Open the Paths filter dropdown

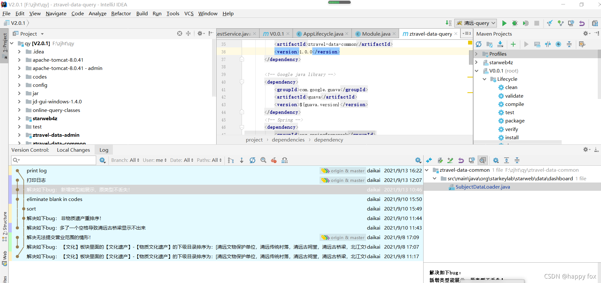click(209, 160)
